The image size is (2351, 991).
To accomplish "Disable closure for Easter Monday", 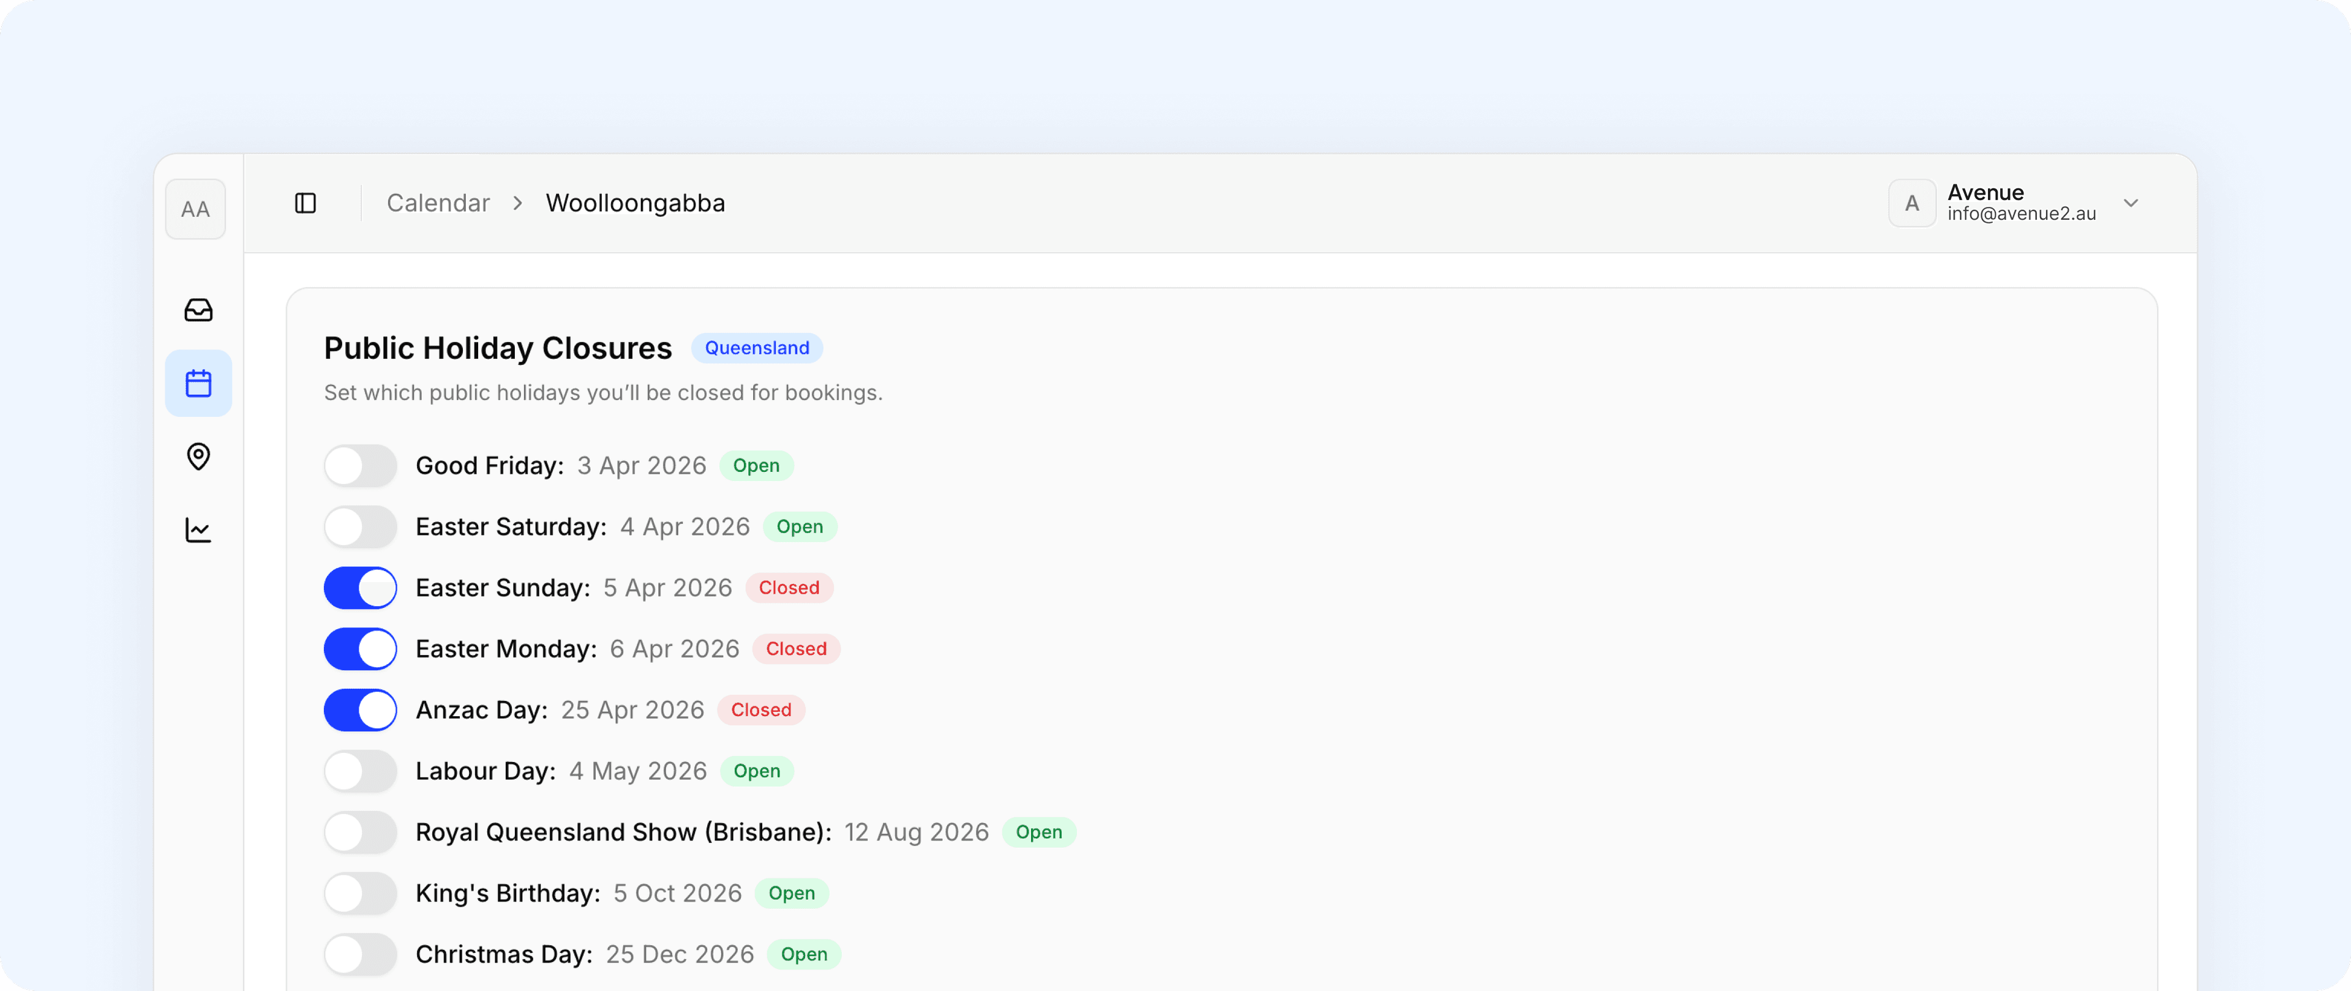I will tap(361, 649).
